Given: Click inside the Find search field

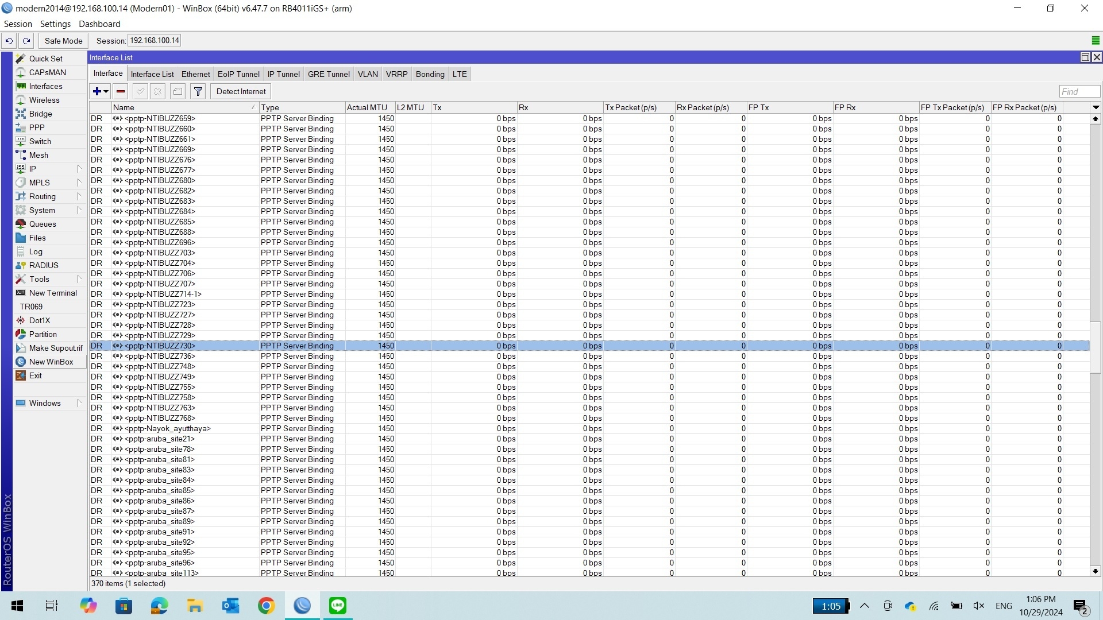Looking at the screenshot, I should tap(1078, 91).
